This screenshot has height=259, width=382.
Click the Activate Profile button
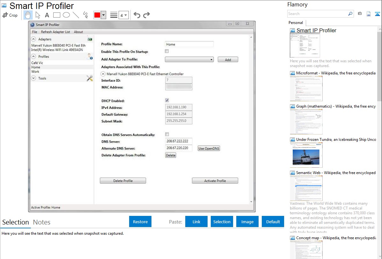coord(215,181)
